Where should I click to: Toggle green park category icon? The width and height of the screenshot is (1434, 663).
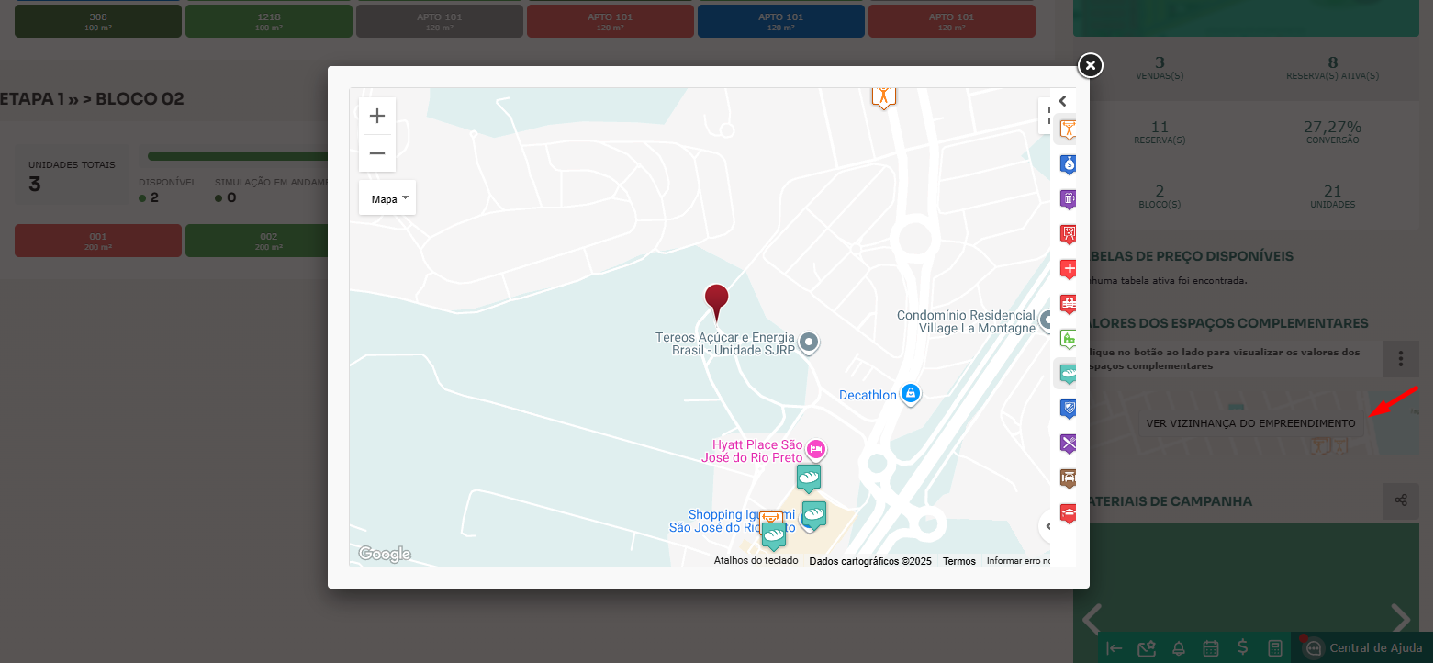1068,339
